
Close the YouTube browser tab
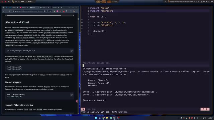click(28, 7)
